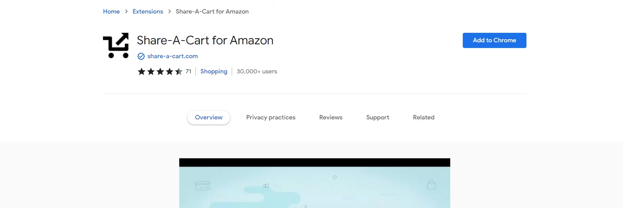
Task: Click the promotional video thumbnail
Action: pyautogui.click(x=314, y=184)
